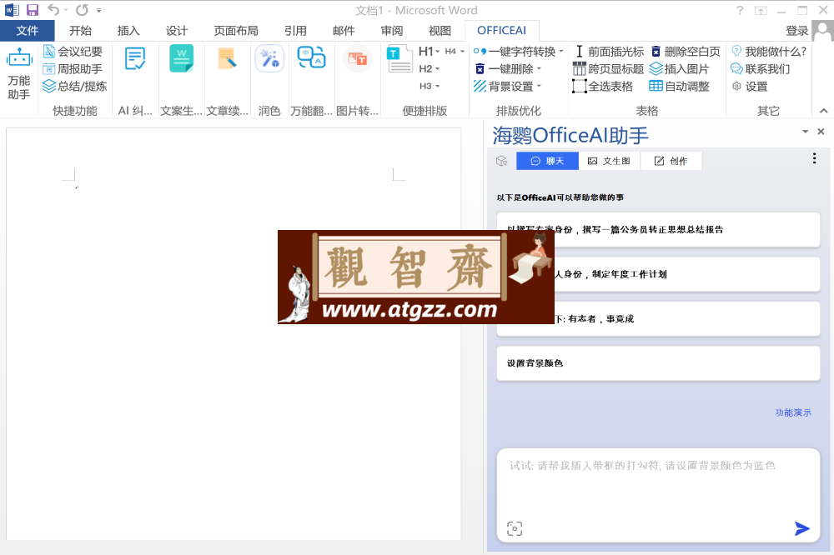Choose the 有志者，事竟成 suggestion
The height and width of the screenshot is (555, 834).
point(659,319)
